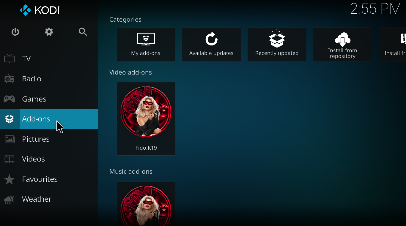This screenshot has height=226, width=406.
Task: Go to Pictures section
Action: coord(49,139)
